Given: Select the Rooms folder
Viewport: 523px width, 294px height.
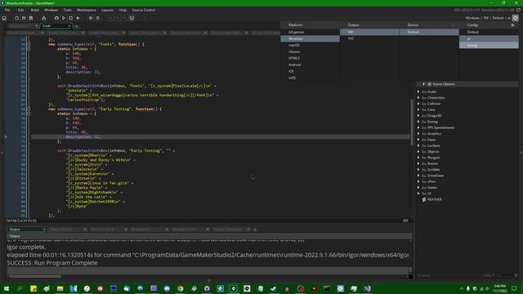Looking at the screenshot, I should pyautogui.click(x=433, y=163).
